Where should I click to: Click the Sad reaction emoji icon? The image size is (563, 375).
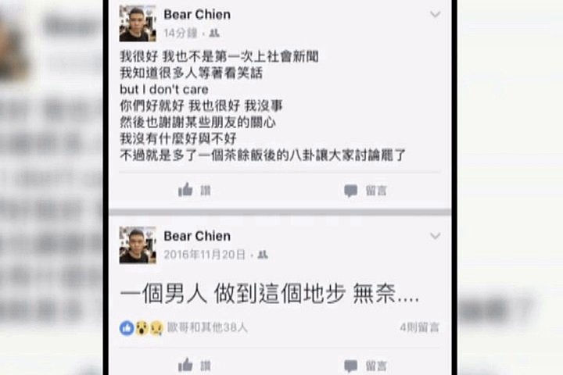pyautogui.click(x=156, y=327)
